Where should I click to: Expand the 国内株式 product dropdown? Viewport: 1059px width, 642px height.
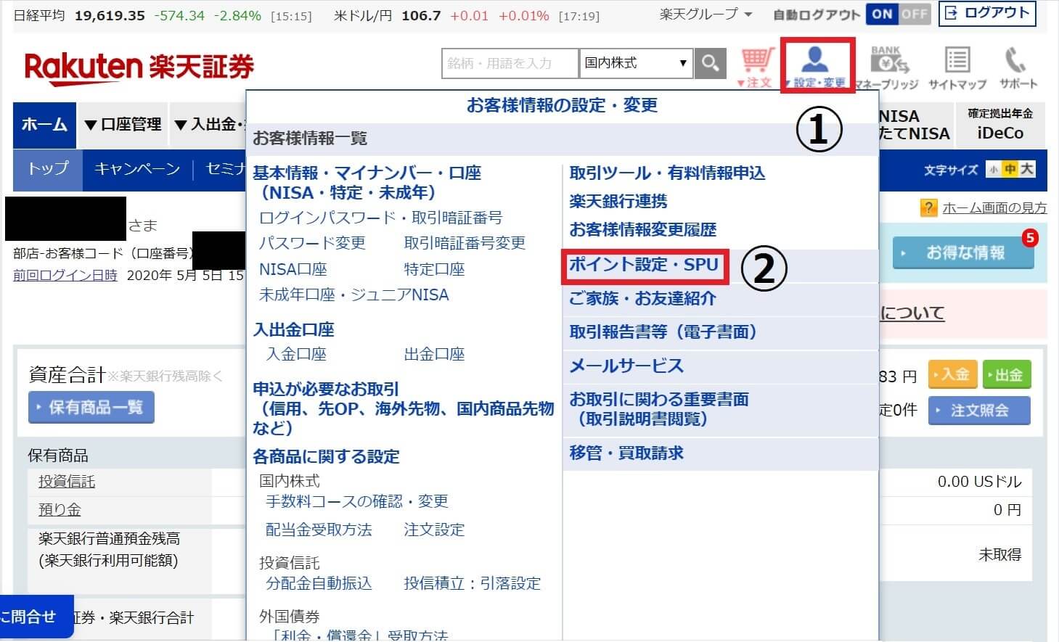pos(636,63)
